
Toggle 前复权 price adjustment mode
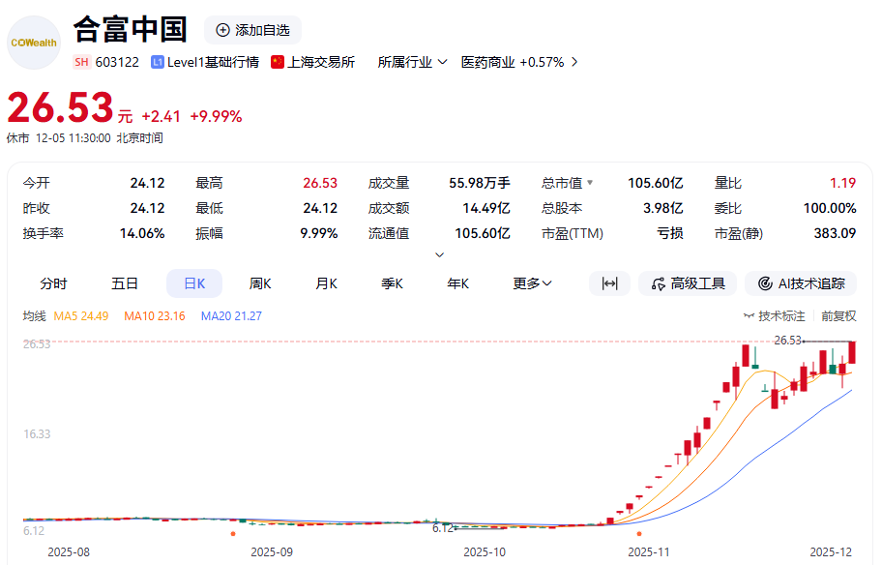[x=838, y=315]
